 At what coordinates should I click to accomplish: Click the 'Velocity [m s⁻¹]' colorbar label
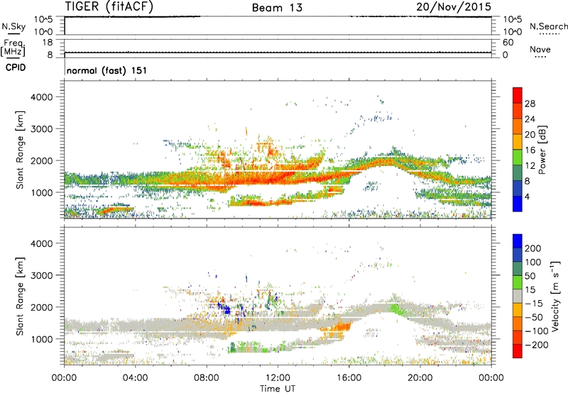[x=555, y=296]
